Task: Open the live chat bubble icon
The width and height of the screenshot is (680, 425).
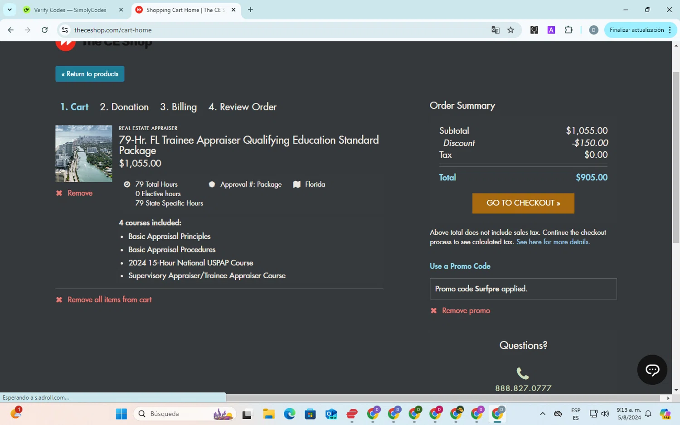Action: (652, 370)
